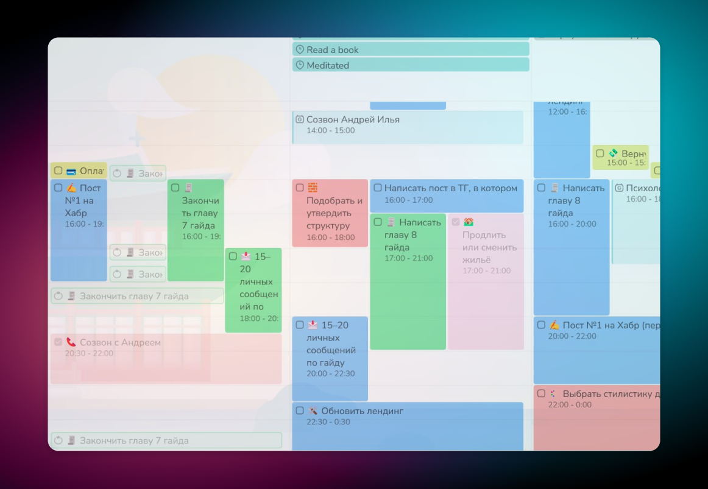708x489 pixels.
Task: Tick the checkbox on Написать пост в ТГ
Action: coord(377,188)
